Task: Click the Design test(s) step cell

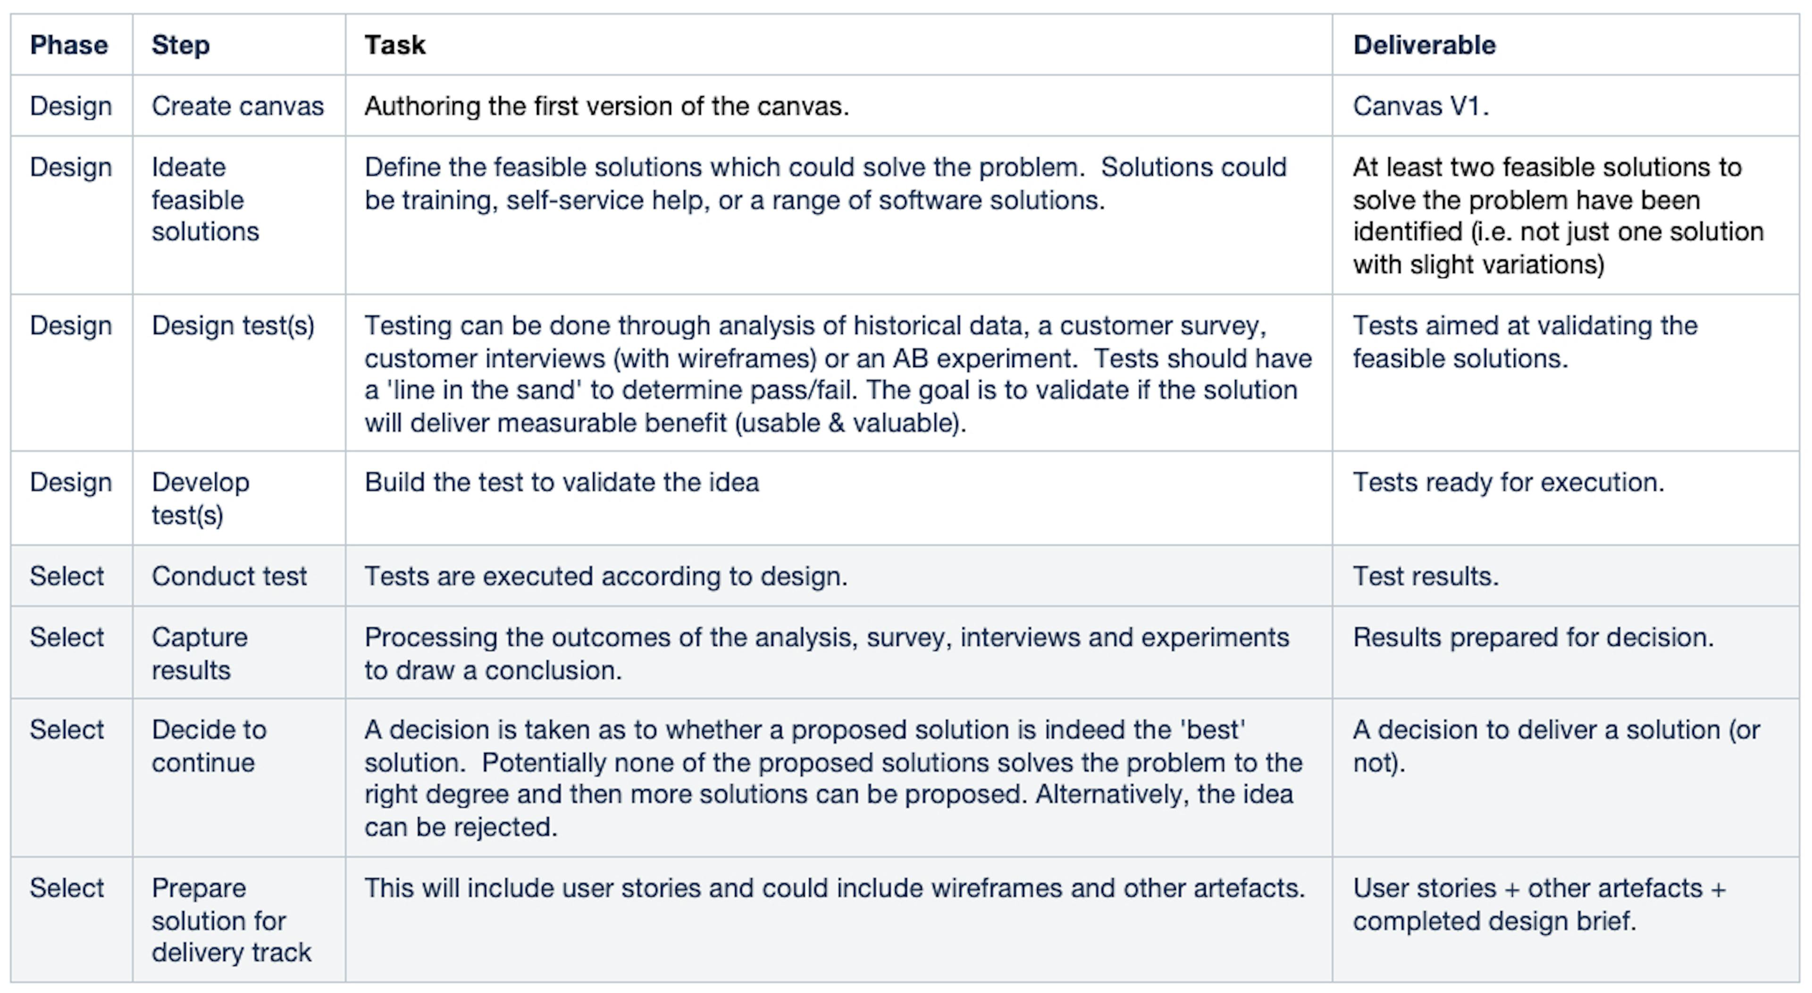Action: click(x=238, y=373)
